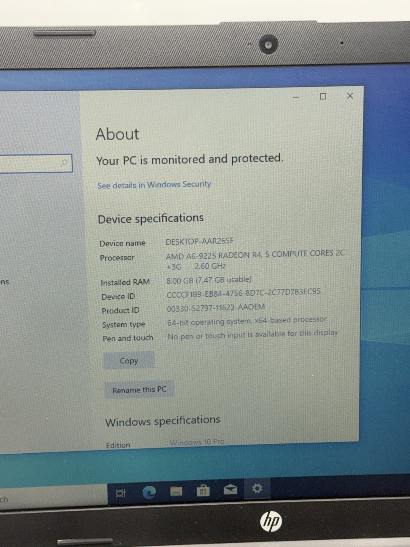The height and width of the screenshot is (547, 410).
Task: Select the device name DESKTOP-AAR26SF
Action: point(200,241)
